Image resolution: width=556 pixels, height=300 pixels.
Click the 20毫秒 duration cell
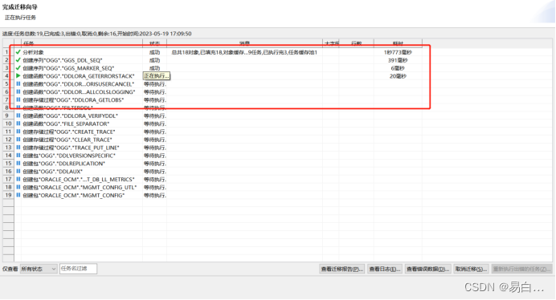click(398, 76)
